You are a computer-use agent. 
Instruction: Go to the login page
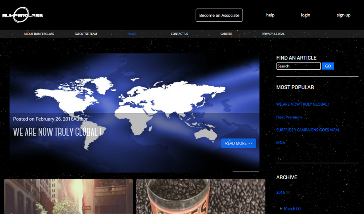click(305, 15)
